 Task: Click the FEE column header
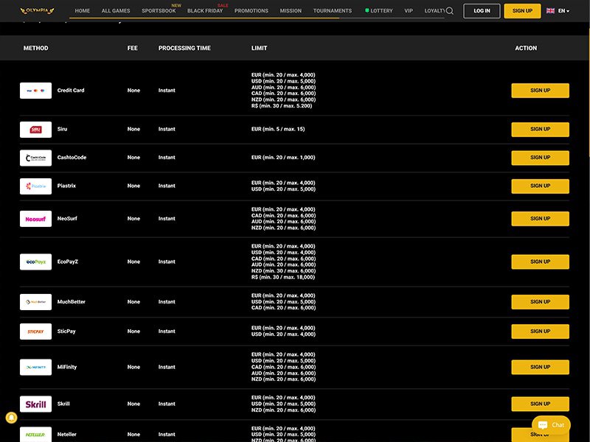pos(133,48)
